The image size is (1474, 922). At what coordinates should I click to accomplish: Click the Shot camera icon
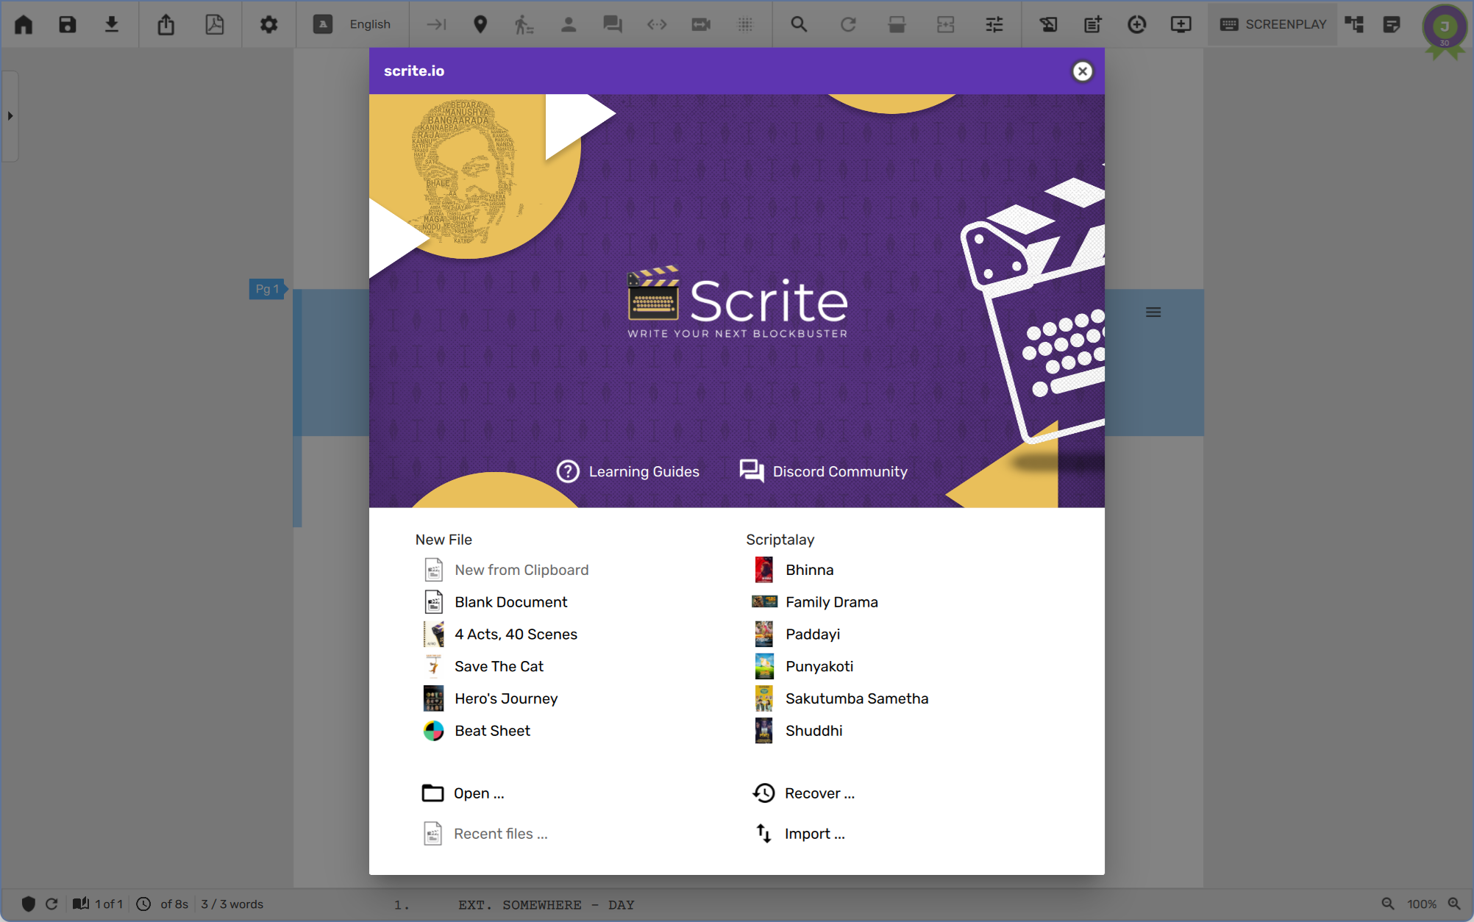click(701, 24)
